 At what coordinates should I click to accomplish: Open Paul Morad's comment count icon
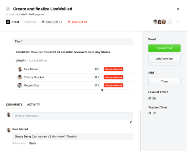[97, 69]
